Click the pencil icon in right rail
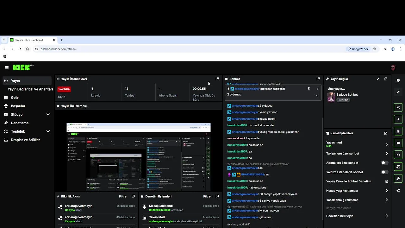The image size is (405, 228). (398, 92)
